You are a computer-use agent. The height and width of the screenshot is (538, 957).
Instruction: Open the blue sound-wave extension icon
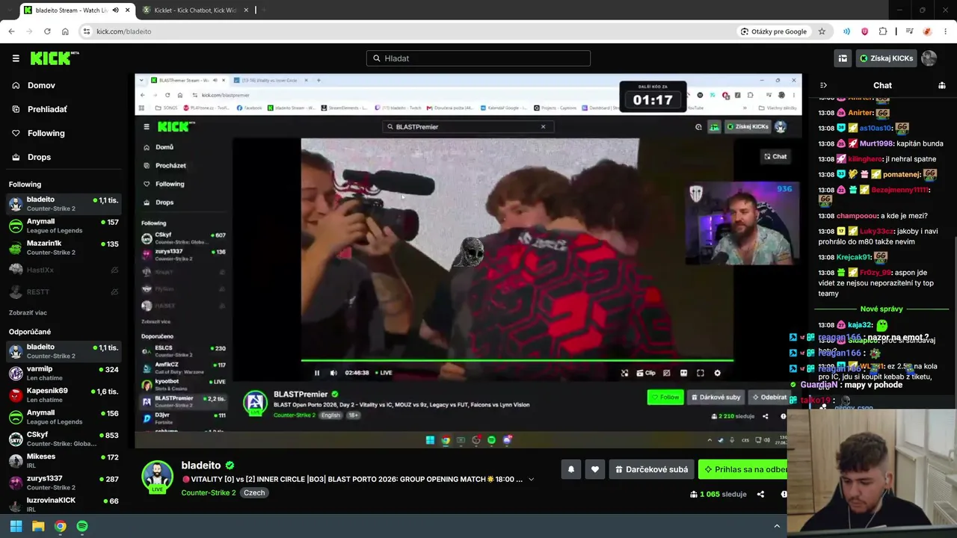click(846, 31)
